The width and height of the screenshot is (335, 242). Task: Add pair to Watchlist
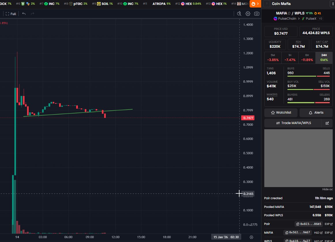281,113
